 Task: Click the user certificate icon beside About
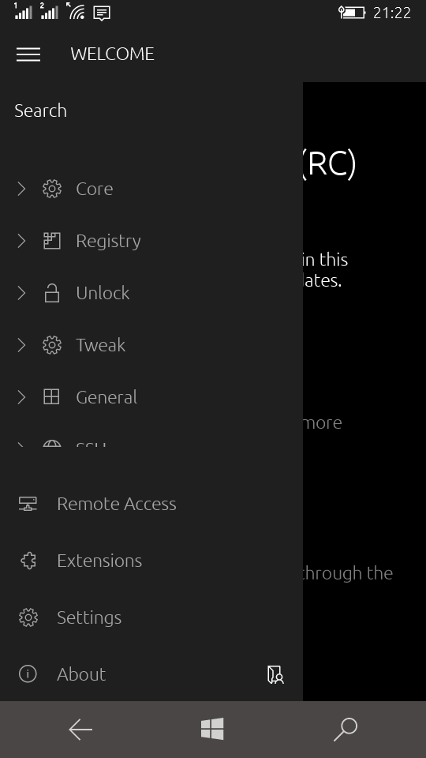(x=275, y=674)
